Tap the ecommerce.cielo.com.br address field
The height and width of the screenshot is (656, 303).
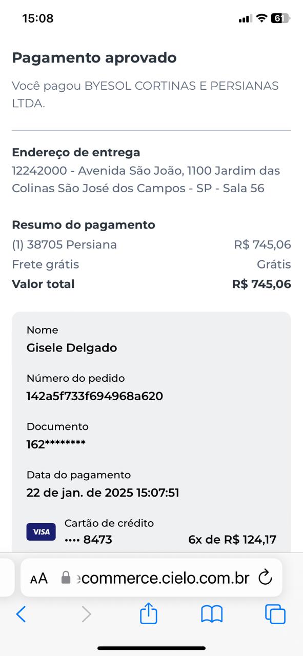point(151,578)
